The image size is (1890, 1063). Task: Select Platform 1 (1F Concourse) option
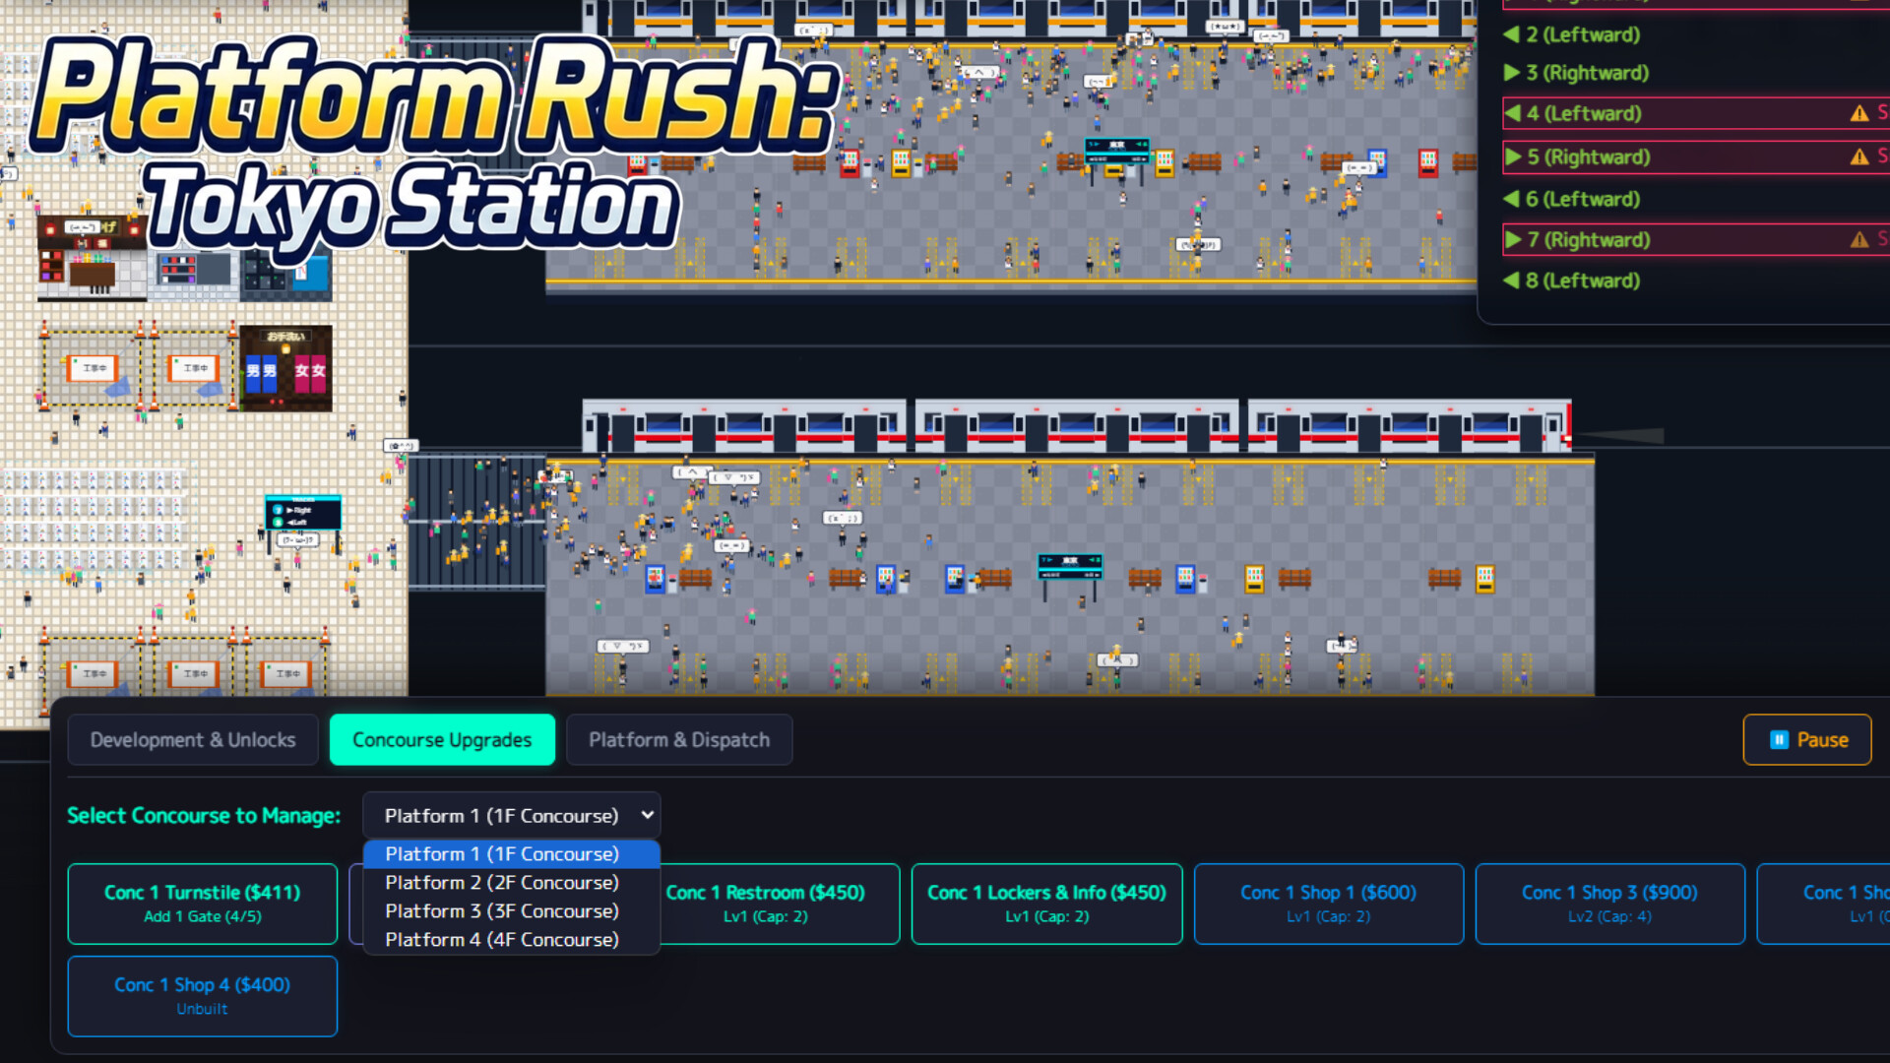512,854
